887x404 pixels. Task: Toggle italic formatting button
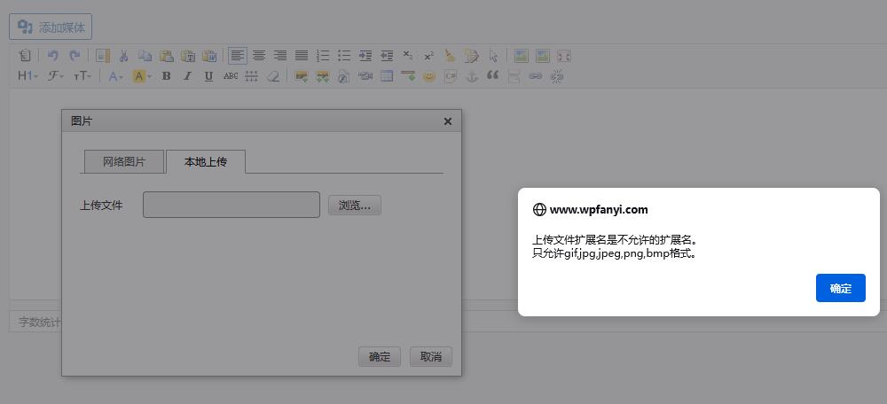point(187,77)
